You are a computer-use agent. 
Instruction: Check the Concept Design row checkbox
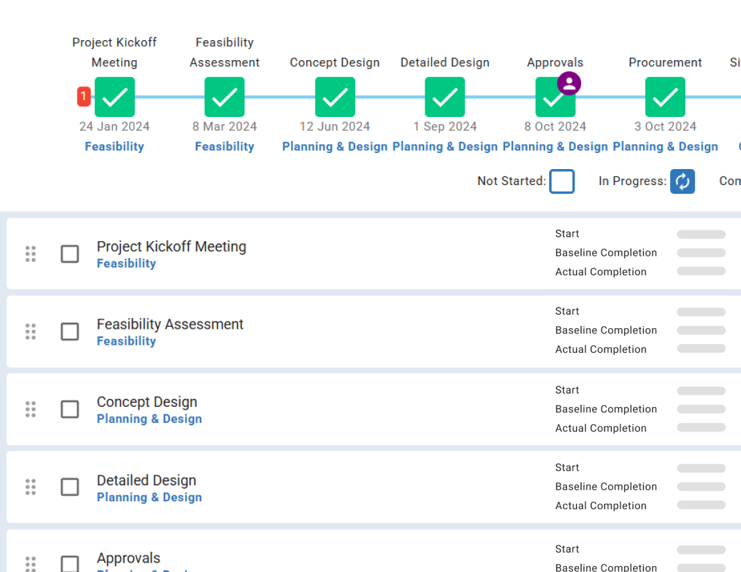pyautogui.click(x=70, y=409)
